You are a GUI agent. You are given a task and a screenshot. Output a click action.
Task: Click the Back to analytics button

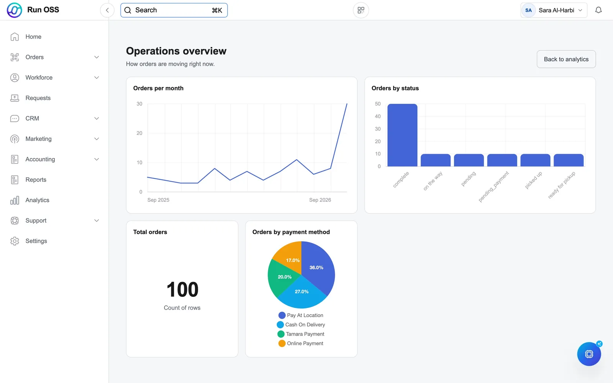566,59
